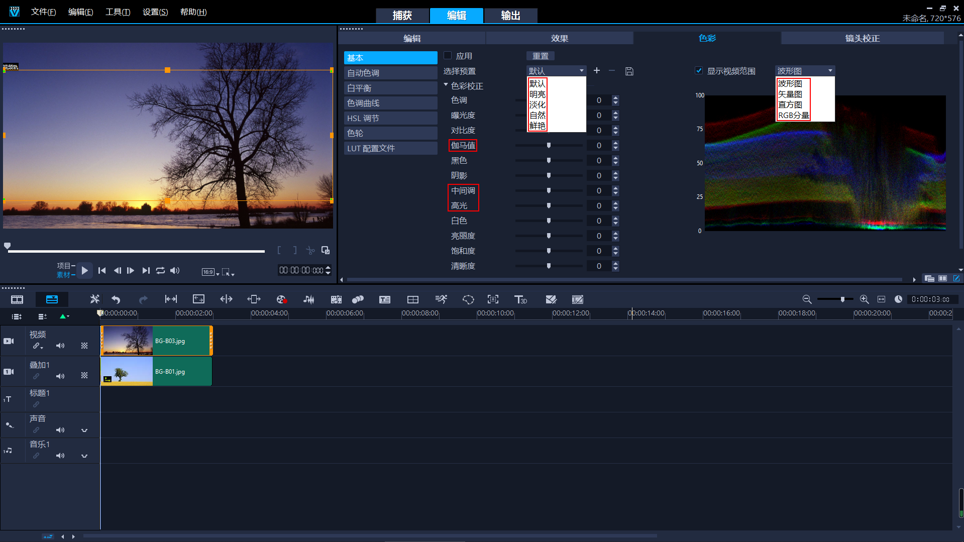The width and height of the screenshot is (964, 542).
Task: Fit project in timeline window
Action: [881, 299]
